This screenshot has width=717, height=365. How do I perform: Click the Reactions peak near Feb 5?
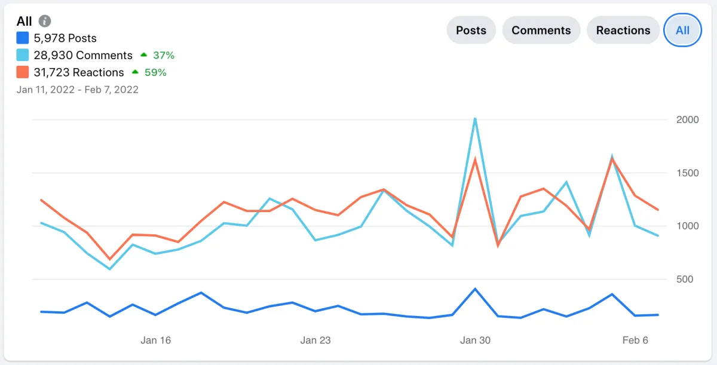pos(612,159)
